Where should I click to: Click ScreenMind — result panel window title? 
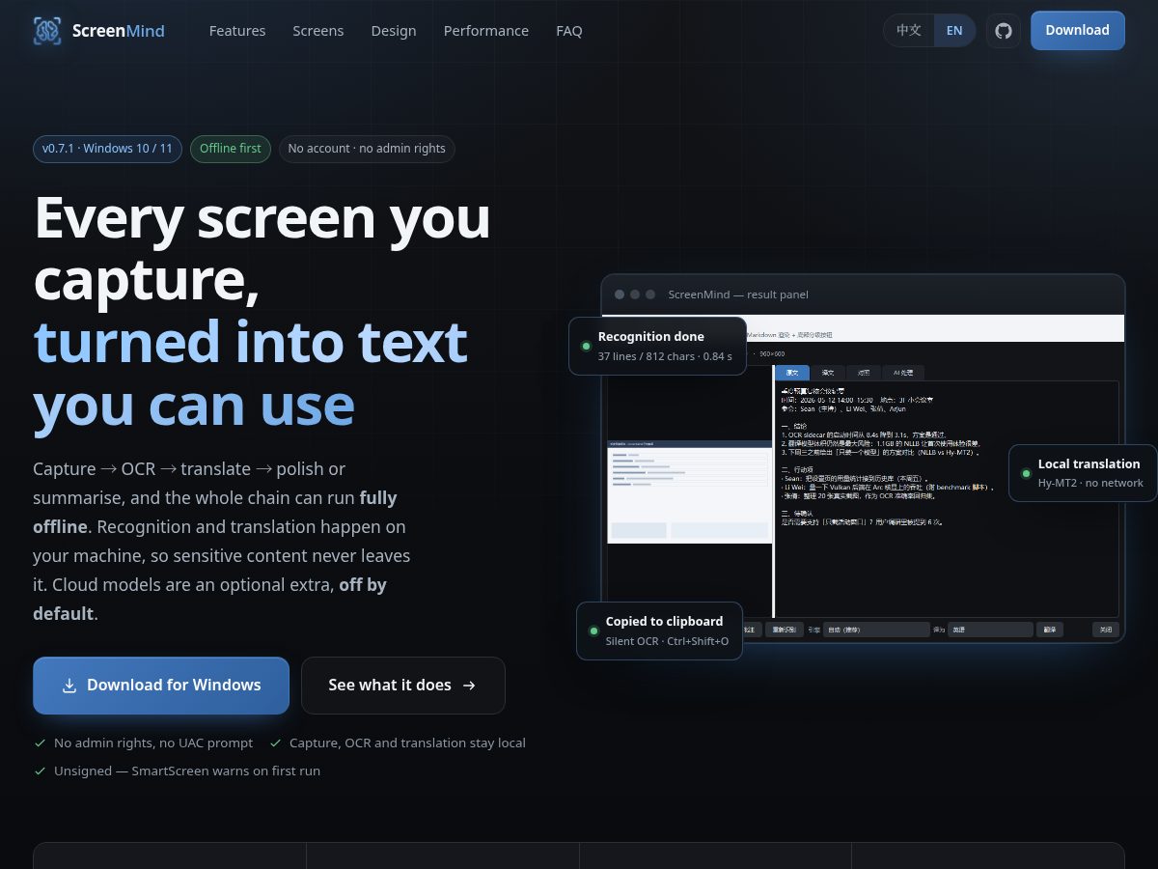[738, 294]
